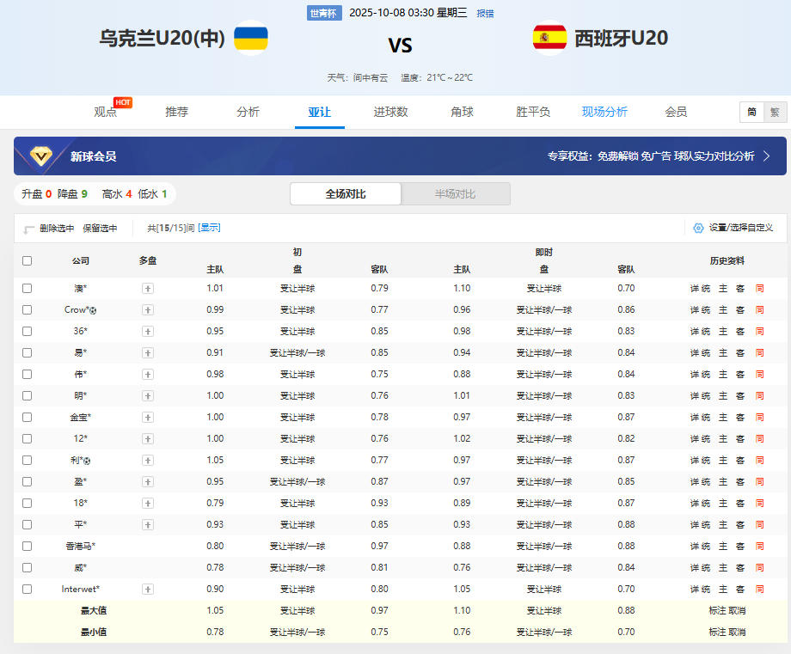Click the 同 icon in 澳* row
The width and height of the screenshot is (791, 654).
[759, 289]
